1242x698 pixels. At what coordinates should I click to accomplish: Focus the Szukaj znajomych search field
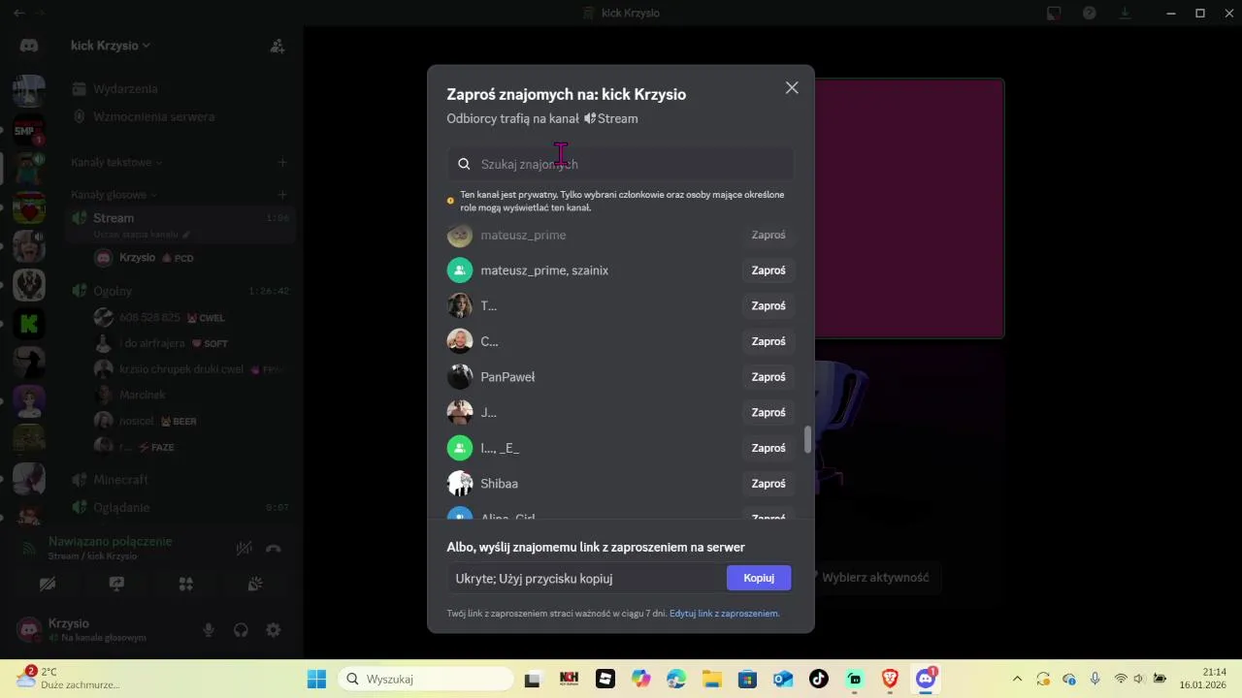tap(621, 164)
